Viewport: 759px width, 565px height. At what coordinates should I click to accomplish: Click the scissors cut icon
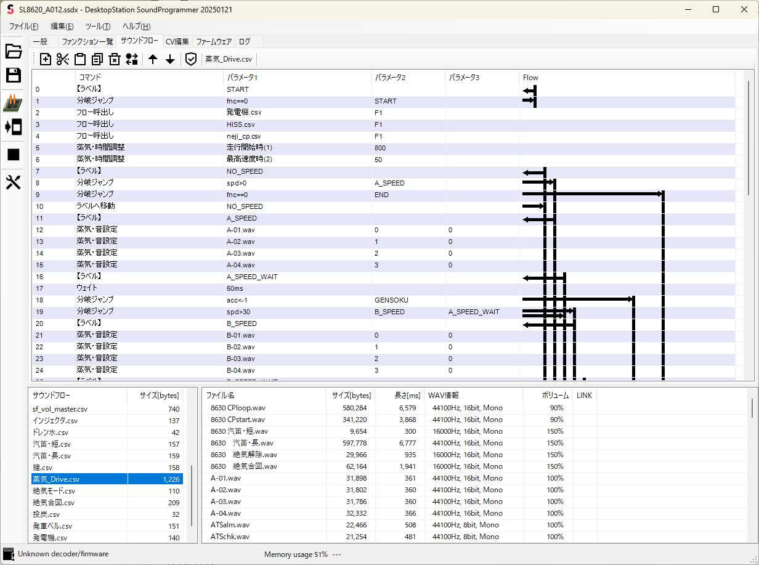click(62, 59)
